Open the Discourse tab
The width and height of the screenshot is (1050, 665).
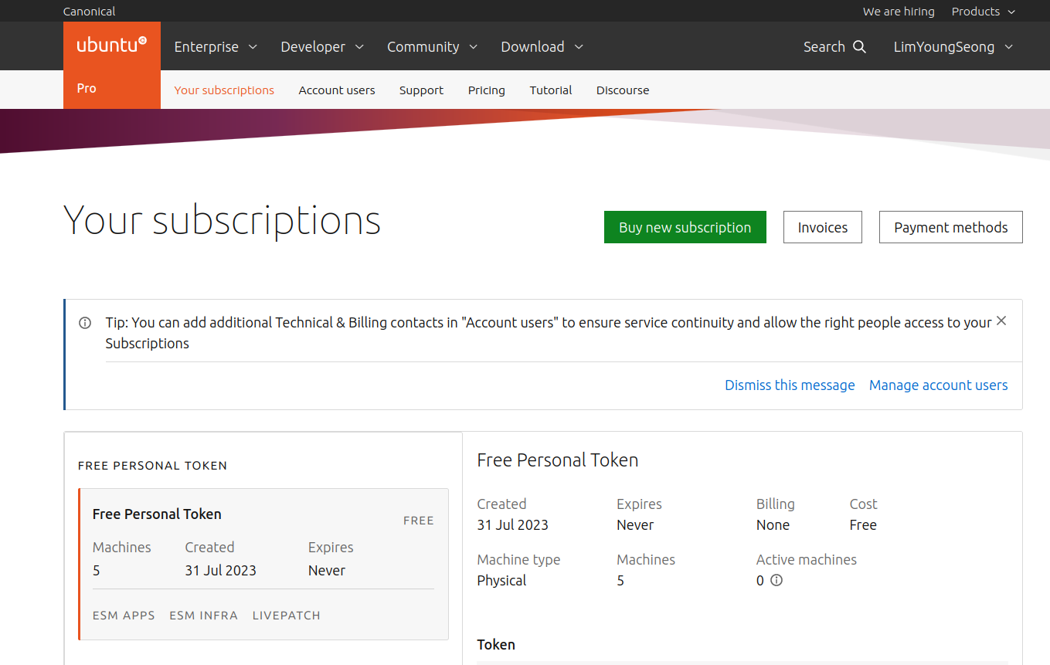(623, 90)
